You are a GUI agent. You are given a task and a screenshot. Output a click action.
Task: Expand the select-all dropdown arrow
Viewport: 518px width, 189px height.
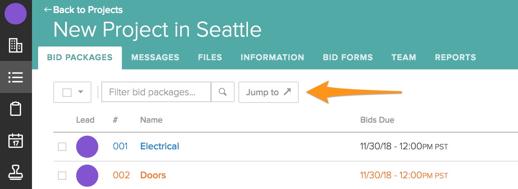81,92
